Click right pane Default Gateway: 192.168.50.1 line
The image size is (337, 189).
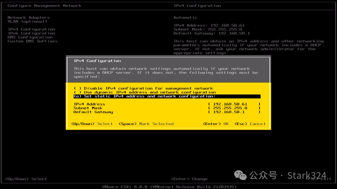212,33
